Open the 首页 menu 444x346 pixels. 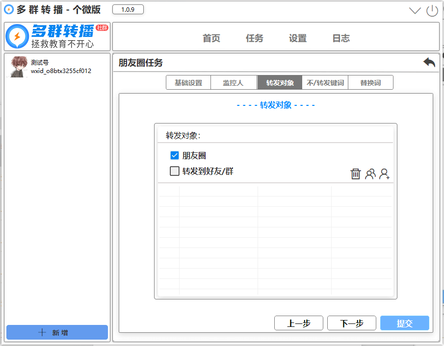tap(211, 38)
